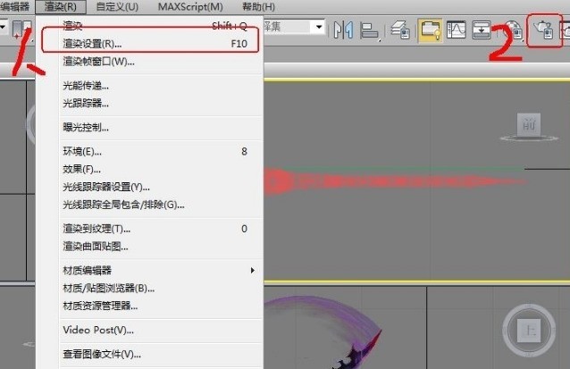The width and height of the screenshot is (570, 369).
Task: Select 渲染设置(R)... in the render menu
Action: coord(92,43)
